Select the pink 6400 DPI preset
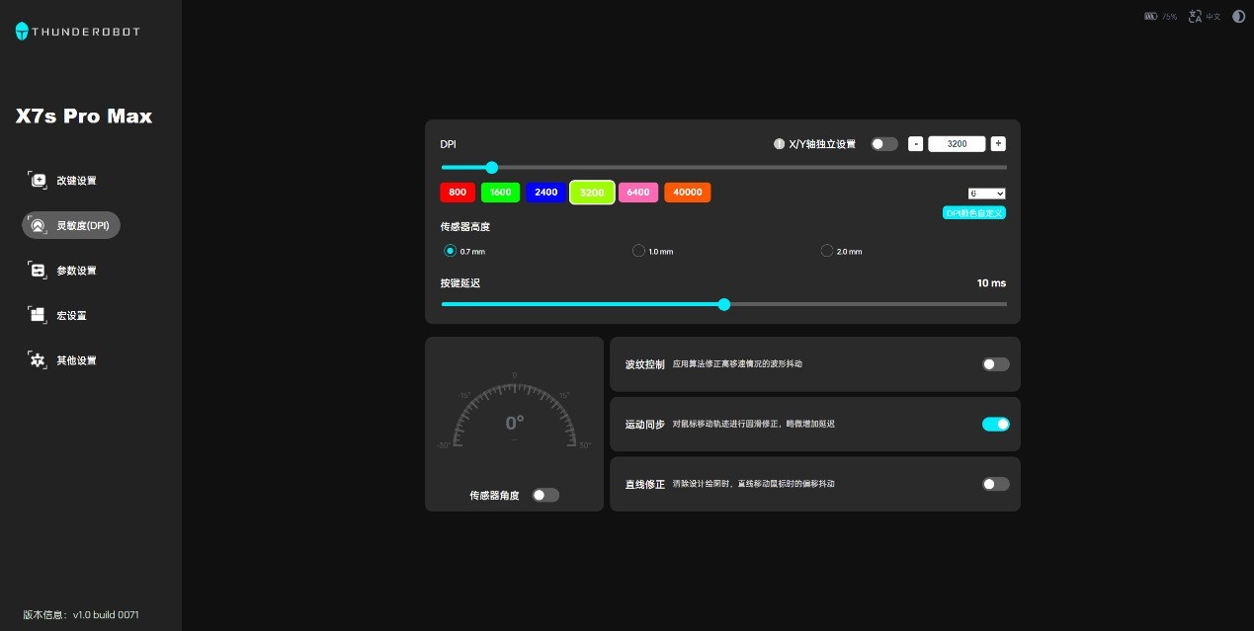Viewport: 1254px width, 631px height. (x=638, y=193)
